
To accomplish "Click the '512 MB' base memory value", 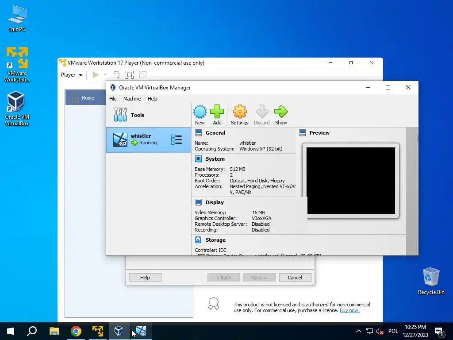I will pyautogui.click(x=238, y=169).
